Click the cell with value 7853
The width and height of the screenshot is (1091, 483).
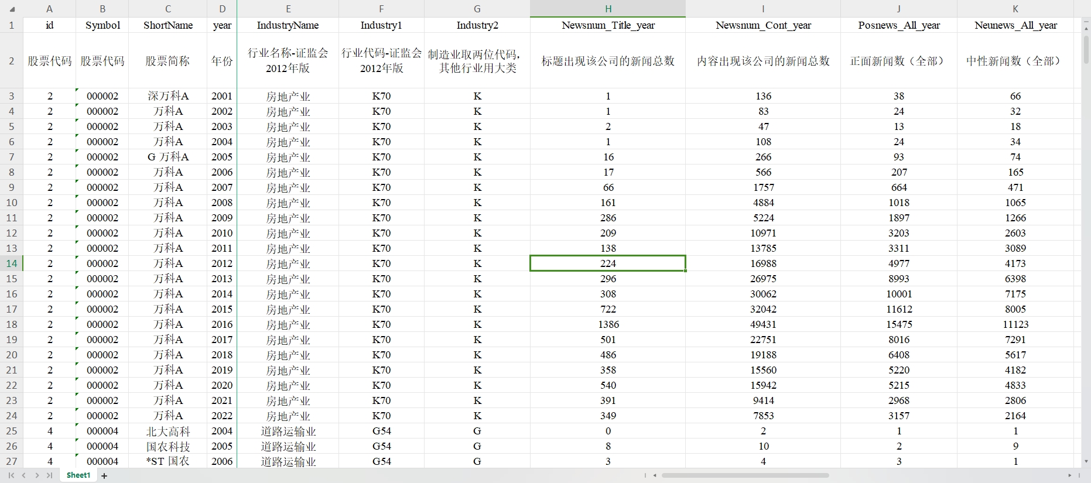pos(763,416)
